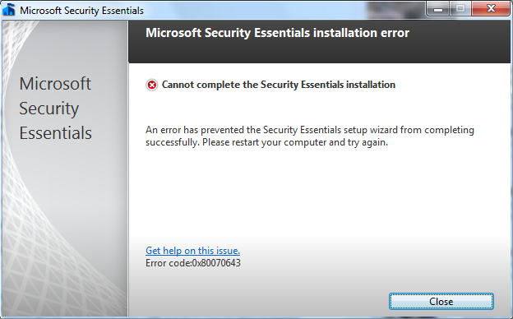Click the grayed-out maximize button
Image resolution: width=513 pixels, height=319 pixels.
pyautogui.click(x=460, y=9)
